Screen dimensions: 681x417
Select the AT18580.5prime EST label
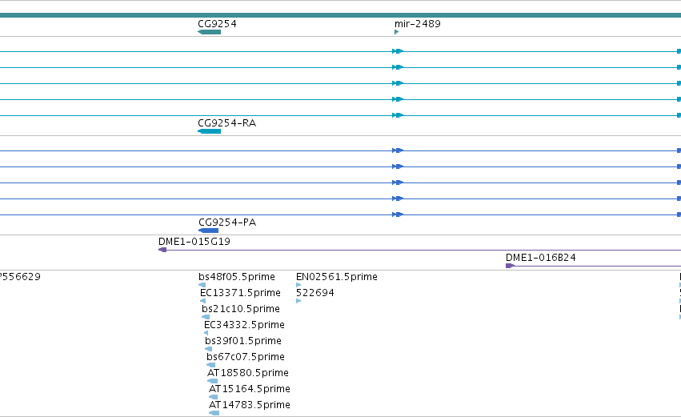pyautogui.click(x=247, y=373)
